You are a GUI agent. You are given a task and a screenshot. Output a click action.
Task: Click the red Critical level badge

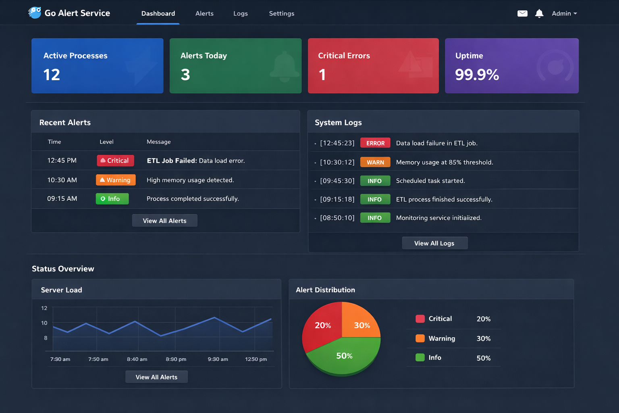tap(115, 161)
